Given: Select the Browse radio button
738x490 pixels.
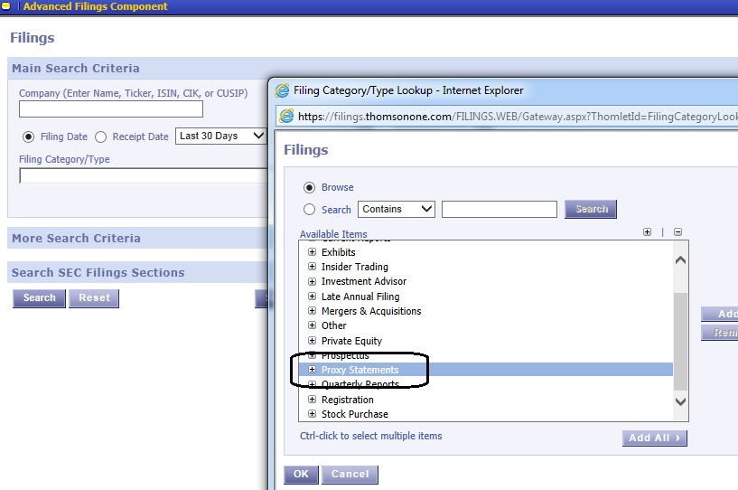Looking at the screenshot, I should (x=310, y=187).
